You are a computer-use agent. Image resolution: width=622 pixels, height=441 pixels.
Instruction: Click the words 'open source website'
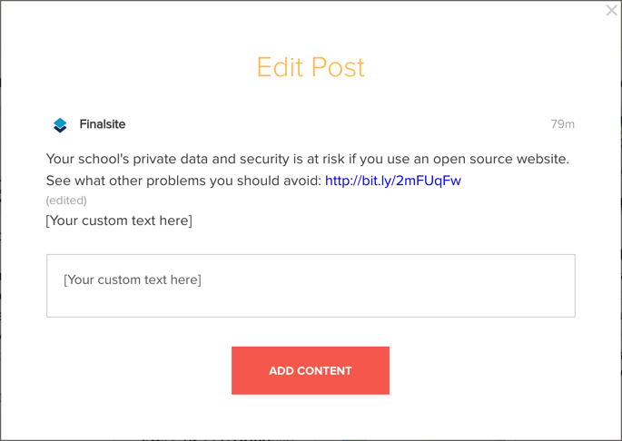click(499, 159)
